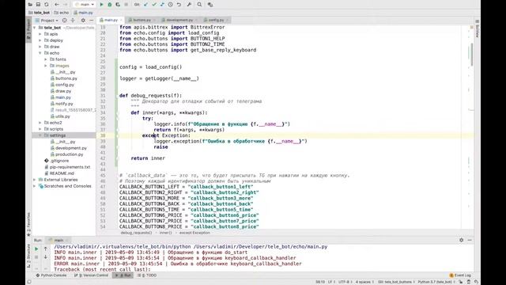Expand the echo2 folder
Screen dimensions: 506x285
40,123
